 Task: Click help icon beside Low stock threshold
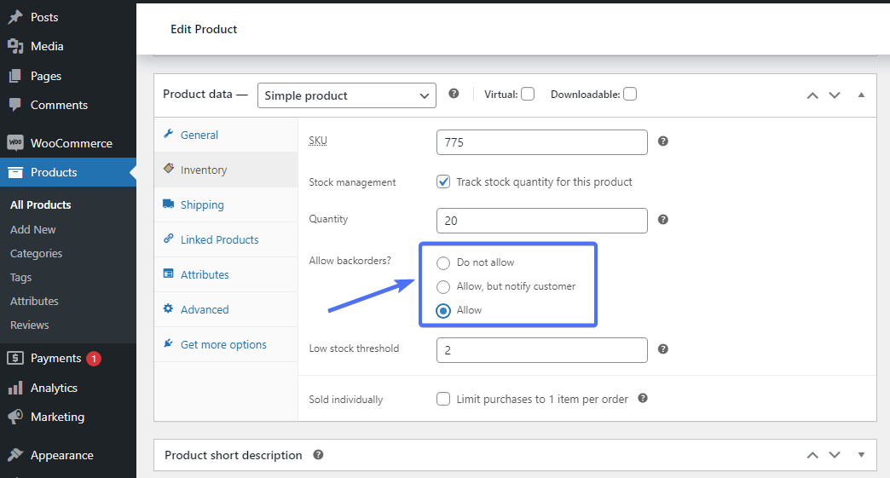click(x=662, y=349)
